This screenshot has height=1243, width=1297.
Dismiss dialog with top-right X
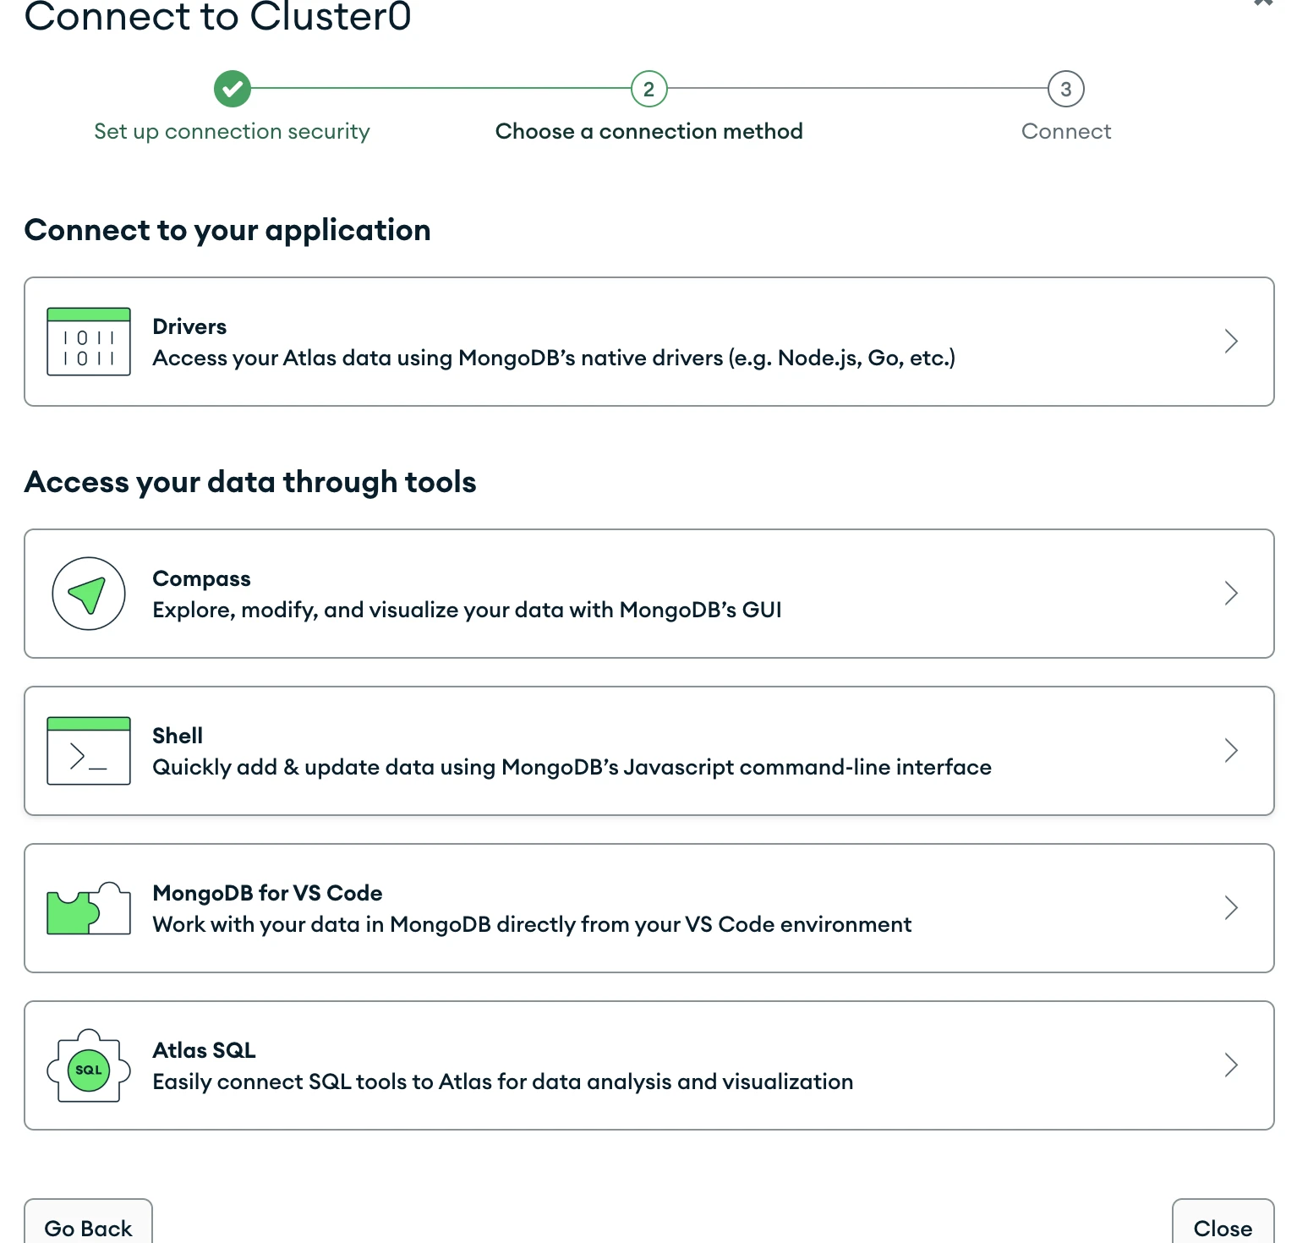point(1263,5)
